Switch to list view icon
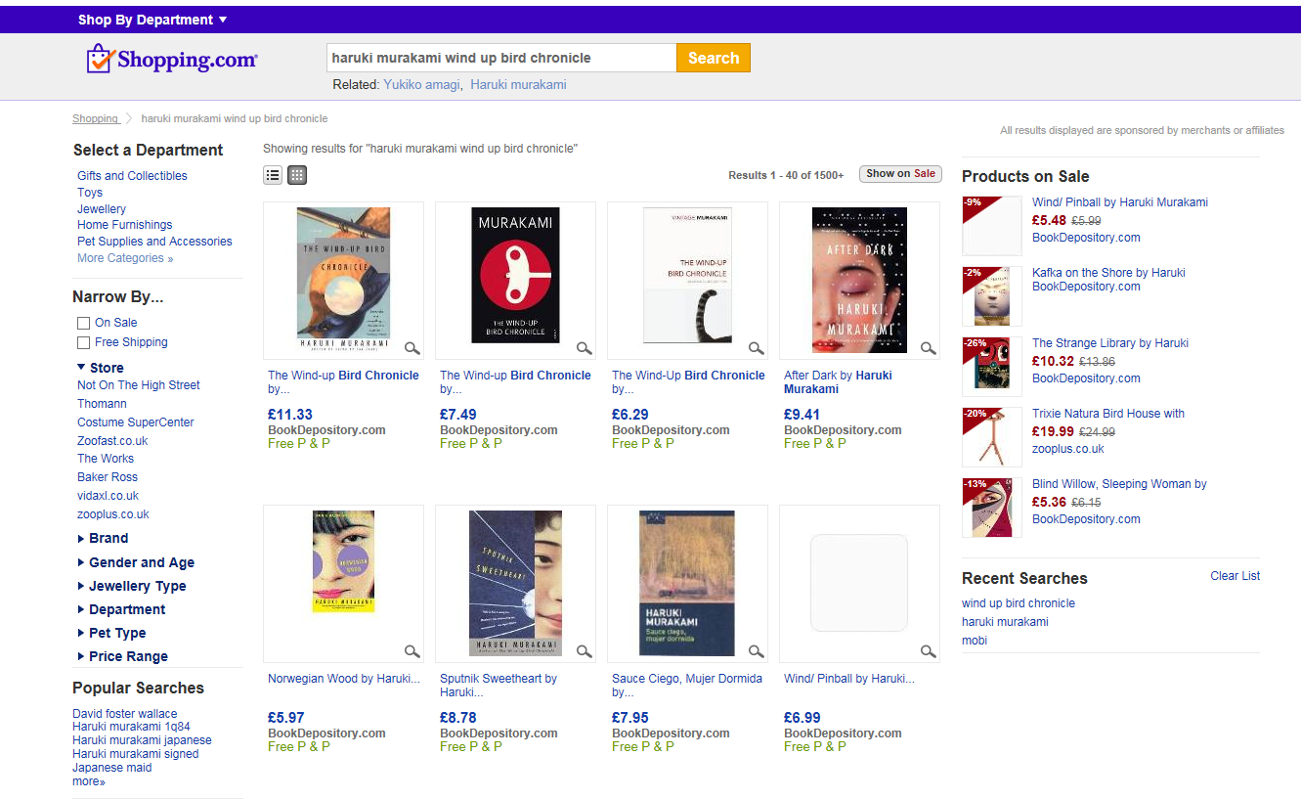Screen dimensions: 1301x800 tap(273, 175)
